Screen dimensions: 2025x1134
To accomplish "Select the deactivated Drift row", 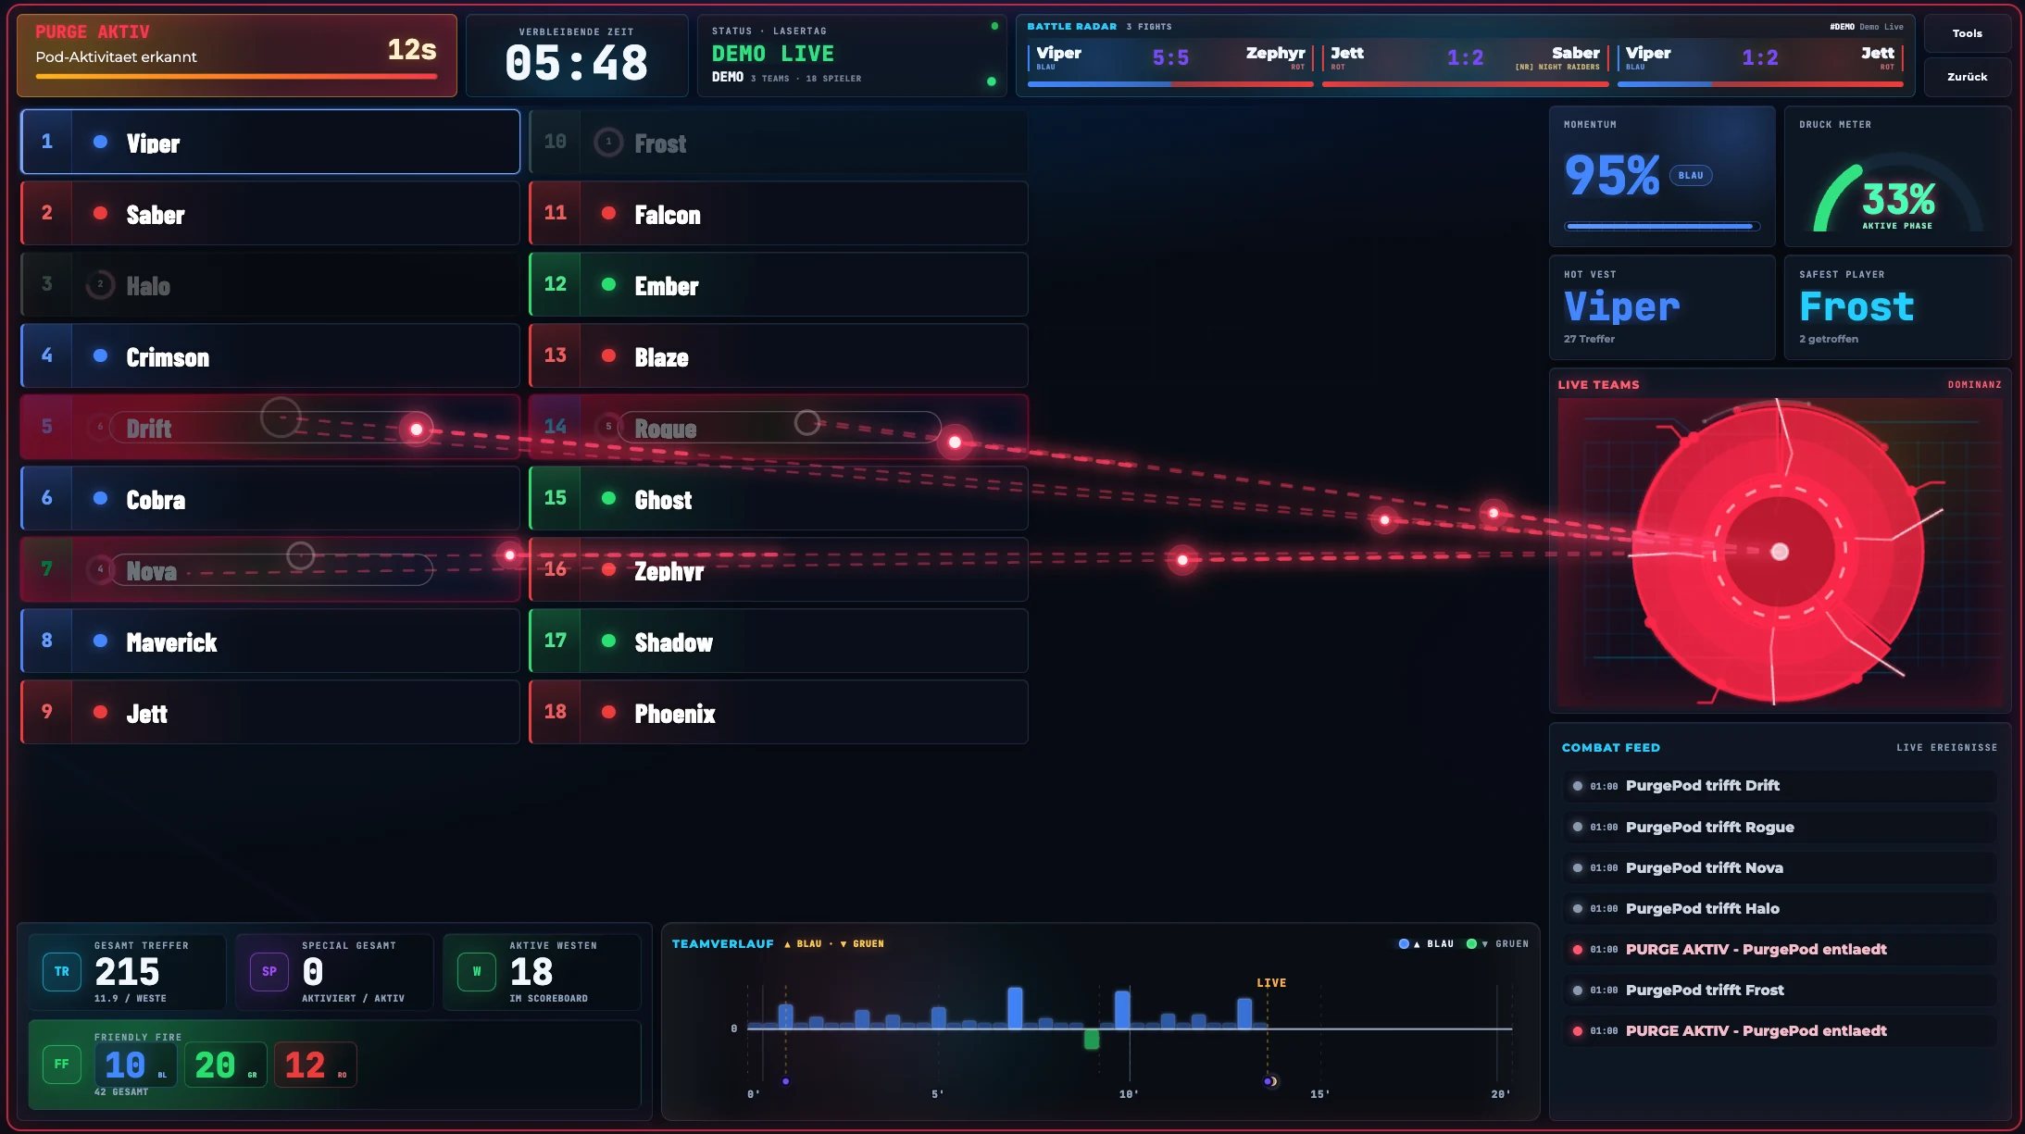I will 270,427.
